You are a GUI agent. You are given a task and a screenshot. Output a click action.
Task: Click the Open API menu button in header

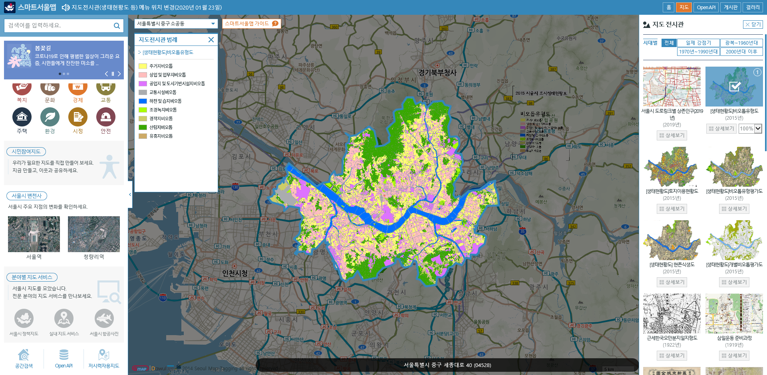tap(706, 7)
